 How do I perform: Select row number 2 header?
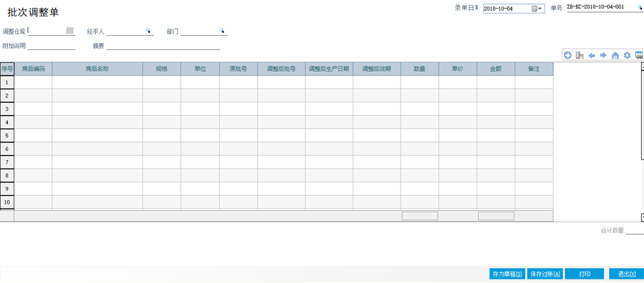[x=7, y=96]
